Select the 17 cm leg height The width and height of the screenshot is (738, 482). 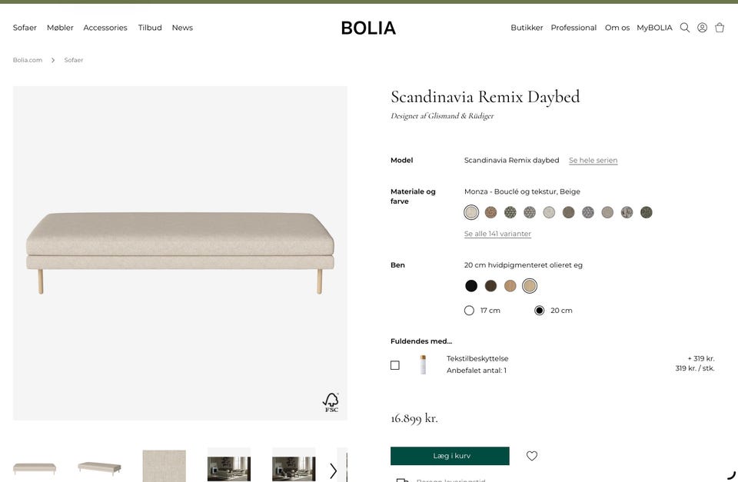470,311
